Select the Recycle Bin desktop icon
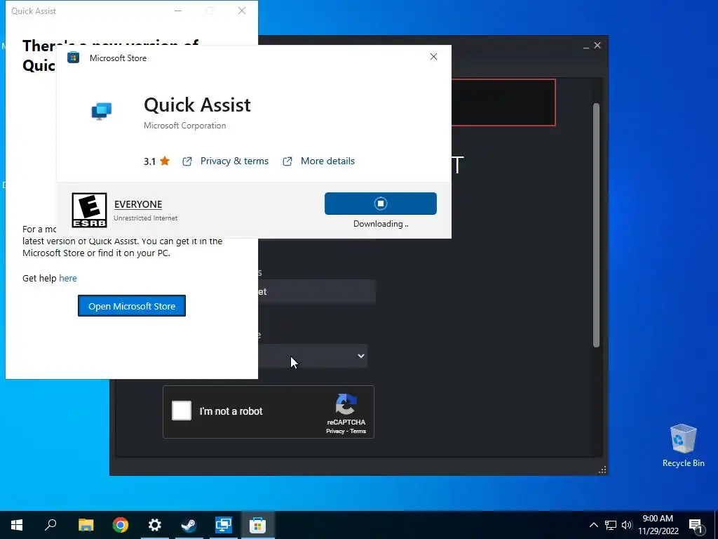 [x=683, y=446]
